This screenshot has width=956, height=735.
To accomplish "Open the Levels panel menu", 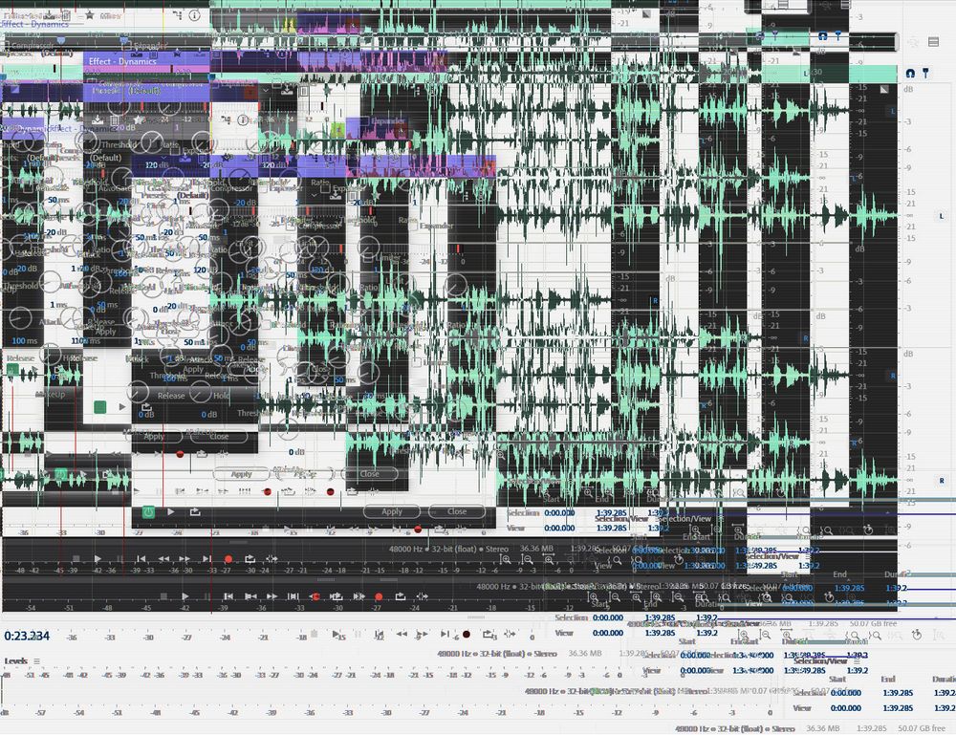I will point(36,659).
